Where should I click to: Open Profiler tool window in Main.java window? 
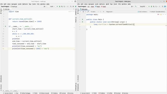[110, 93]
